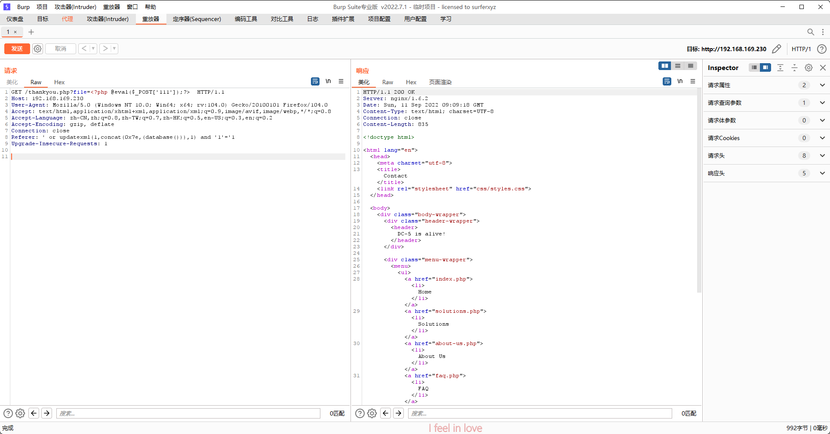Image resolution: width=830 pixels, height=434 pixels.
Task: Open response panel hamburger menu
Action: [693, 81]
